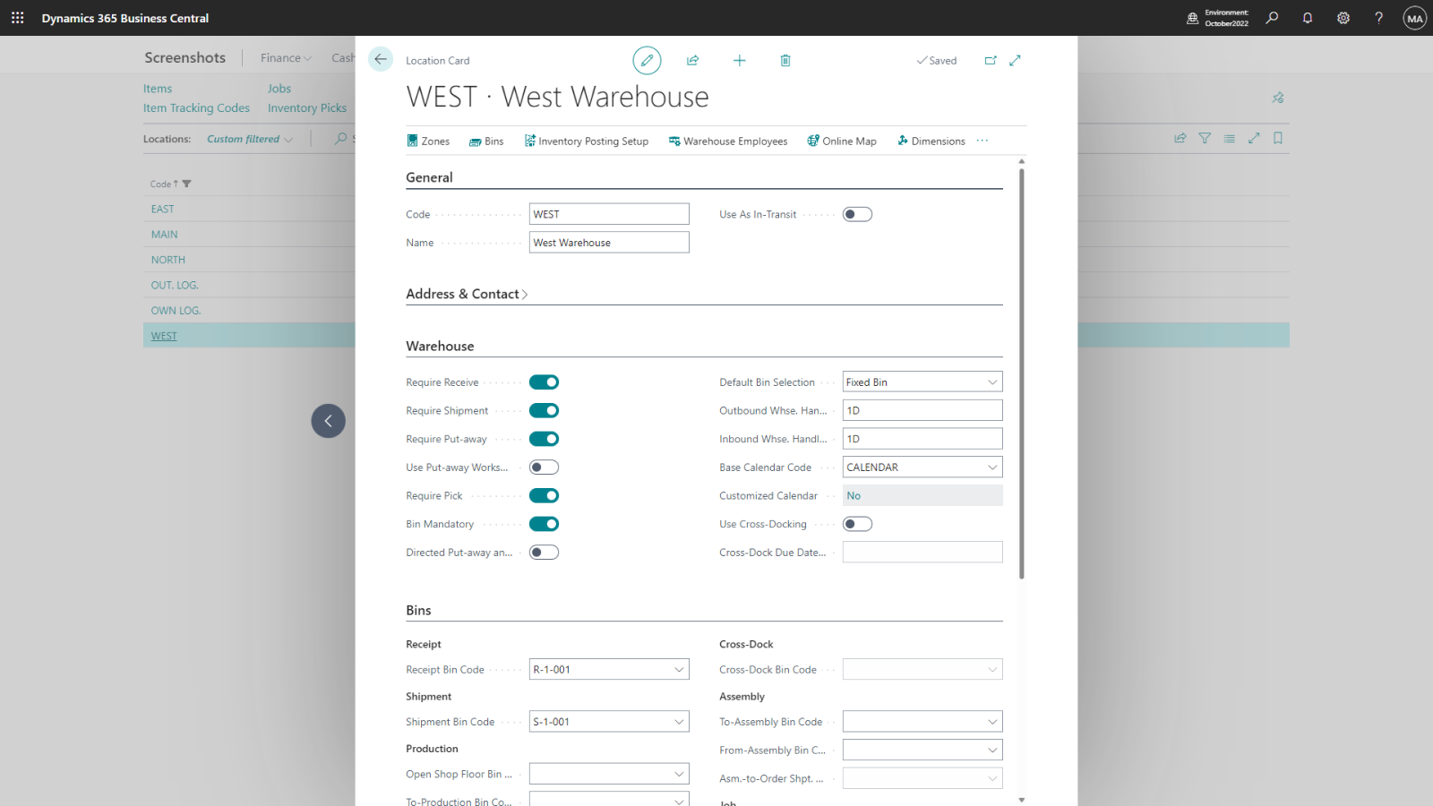Viewport: 1433px width, 806px height.
Task: Open the Bins action
Action: (486, 141)
